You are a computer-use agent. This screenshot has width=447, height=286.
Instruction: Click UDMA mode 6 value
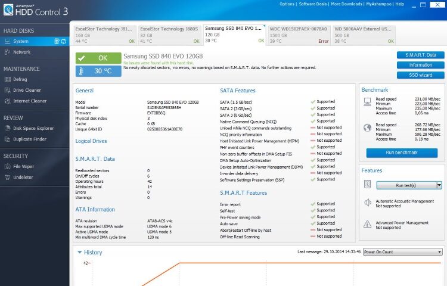point(159,226)
